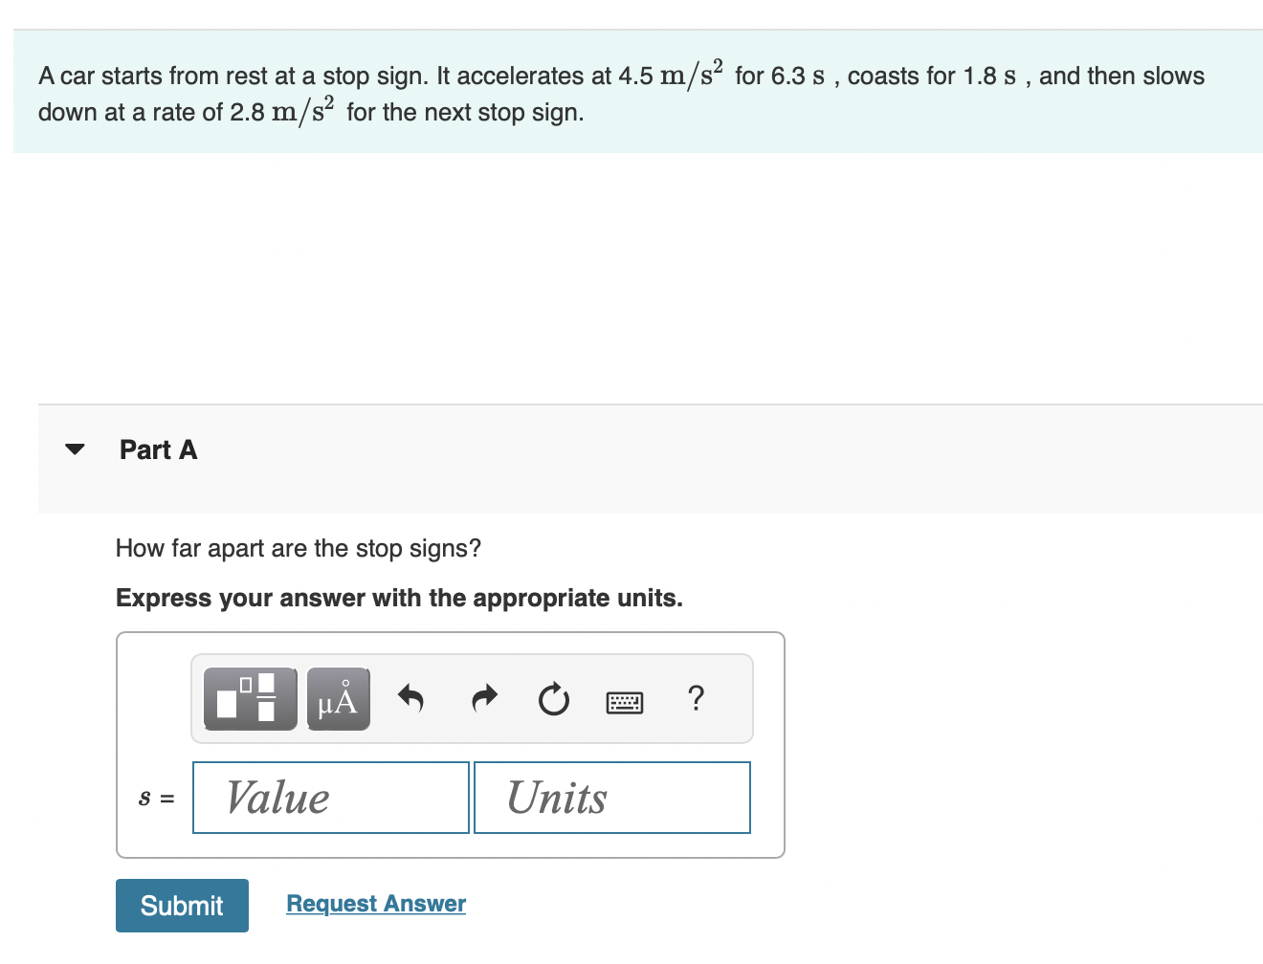
Task: Click the disclosure triangle beside Part A
Action: [x=76, y=449]
